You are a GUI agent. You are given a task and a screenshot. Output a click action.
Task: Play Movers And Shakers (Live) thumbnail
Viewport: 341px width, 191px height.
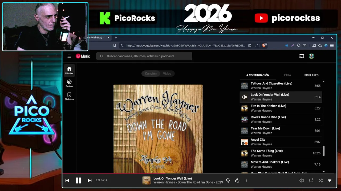245,164
